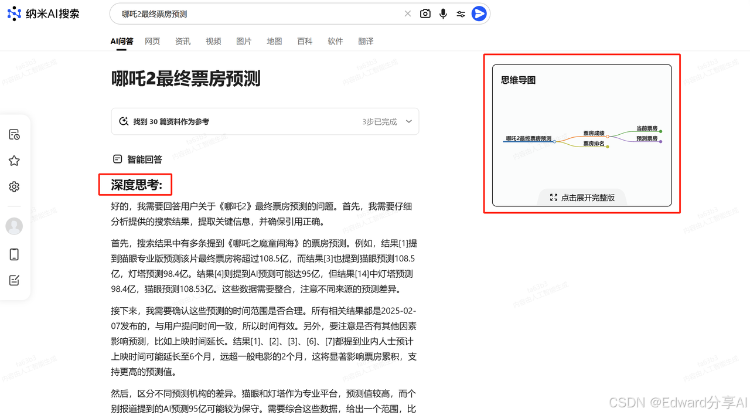The image size is (750, 415).
Task: Open camera image search
Action: tap(425, 13)
